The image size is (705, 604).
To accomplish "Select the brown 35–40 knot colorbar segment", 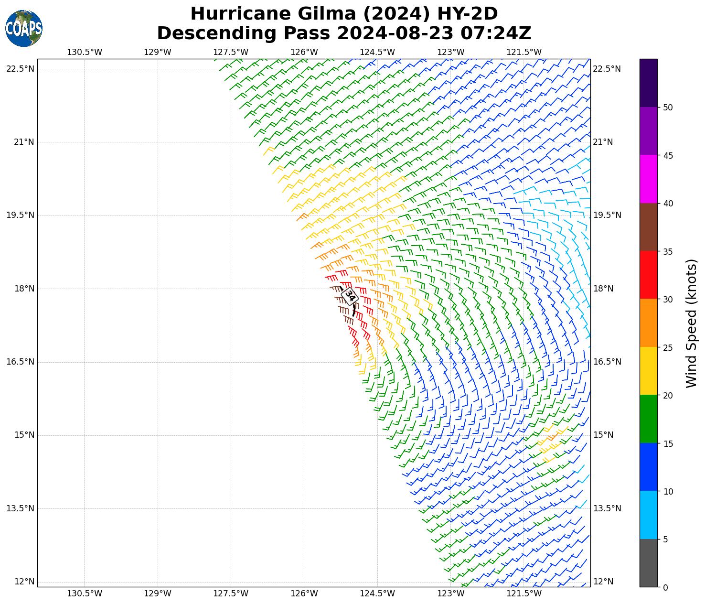I will pos(648,227).
